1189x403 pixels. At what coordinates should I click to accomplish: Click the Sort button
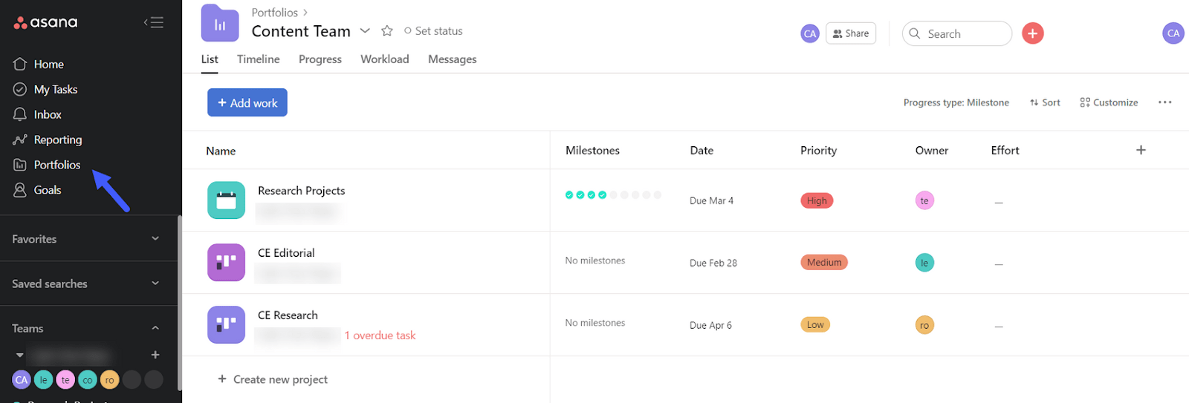pyautogui.click(x=1045, y=102)
